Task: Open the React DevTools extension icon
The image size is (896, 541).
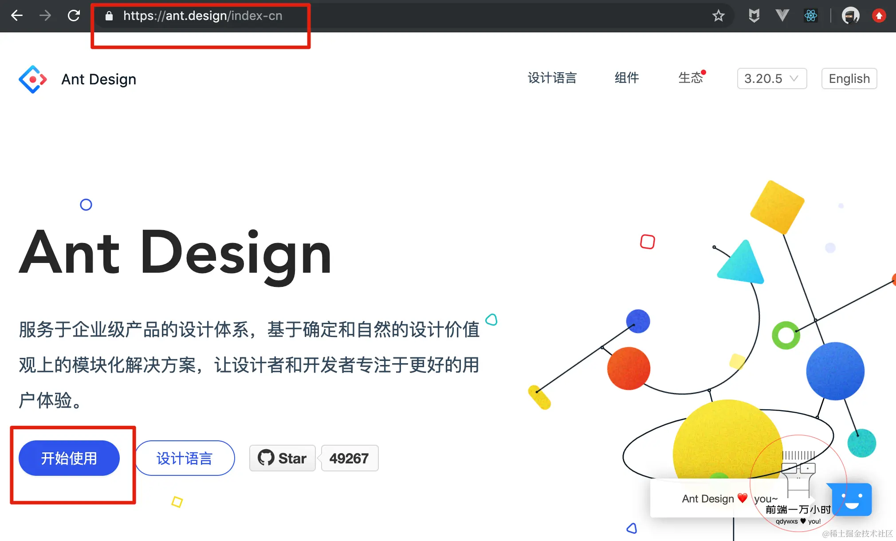Action: (x=810, y=16)
